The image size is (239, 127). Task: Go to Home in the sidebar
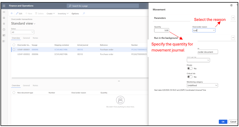point(4,18)
